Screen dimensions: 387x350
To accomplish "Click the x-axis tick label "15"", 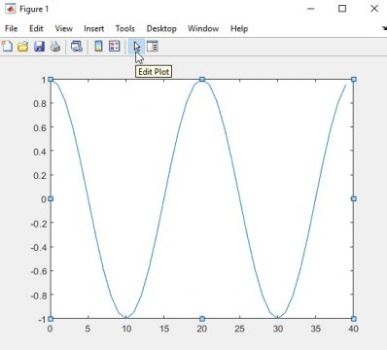I will [164, 329].
